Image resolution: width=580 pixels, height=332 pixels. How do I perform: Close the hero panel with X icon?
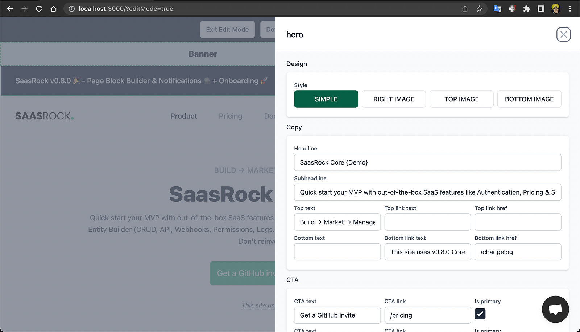pyautogui.click(x=563, y=35)
